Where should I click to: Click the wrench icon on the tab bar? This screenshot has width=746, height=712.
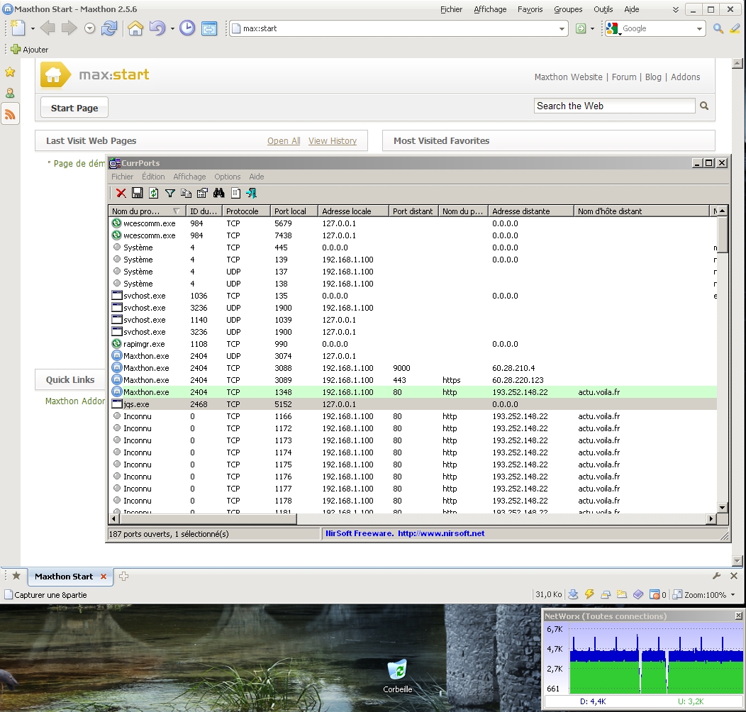tap(716, 576)
